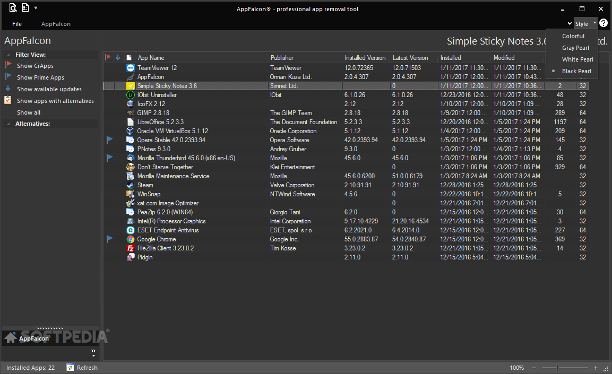Select the xat.com Image Optimizer row
612x374 pixels.
point(346,203)
